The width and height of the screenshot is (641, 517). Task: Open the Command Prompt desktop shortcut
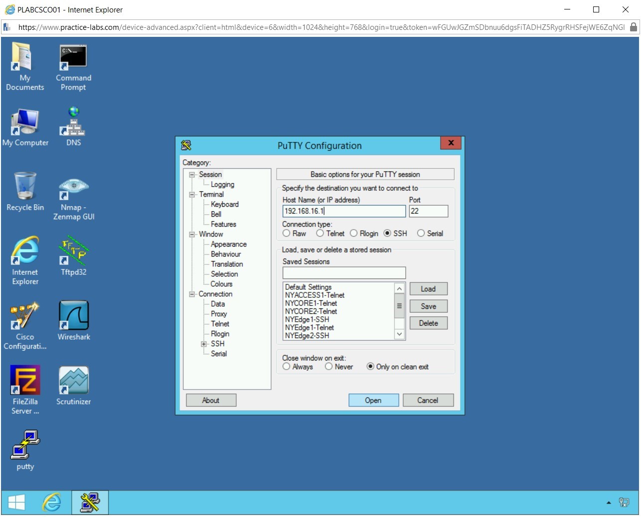73,67
